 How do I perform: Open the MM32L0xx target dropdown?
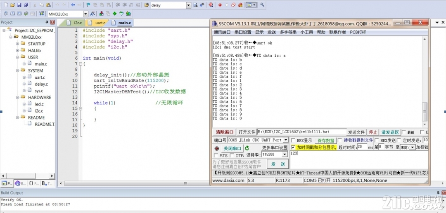(x=85, y=14)
